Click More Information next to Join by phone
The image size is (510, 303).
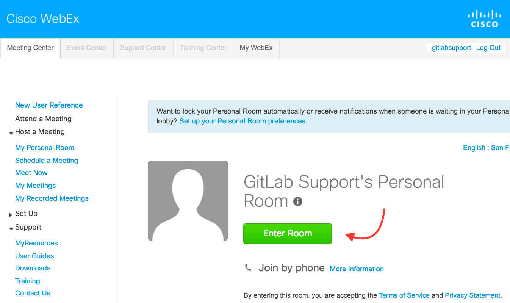click(357, 269)
